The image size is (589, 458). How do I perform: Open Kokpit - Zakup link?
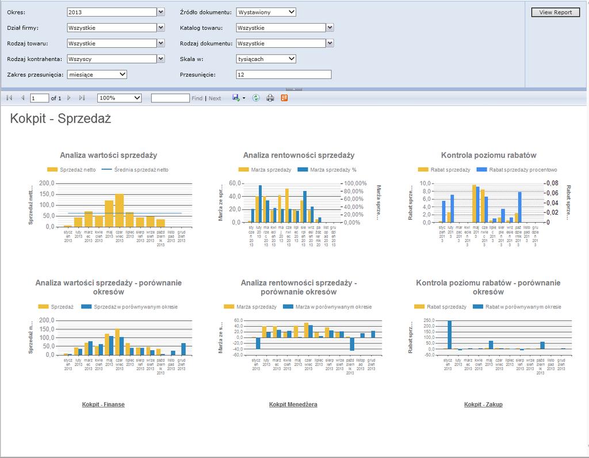click(x=483, y=404)
